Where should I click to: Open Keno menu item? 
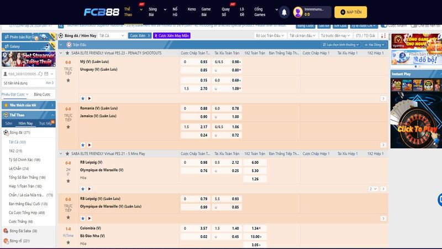(192, 9)
